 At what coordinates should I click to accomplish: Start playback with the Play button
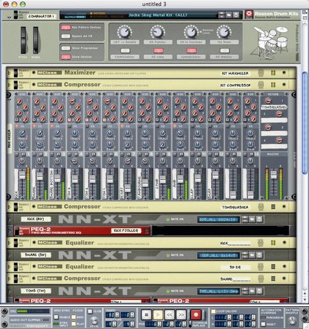(158, 315)
